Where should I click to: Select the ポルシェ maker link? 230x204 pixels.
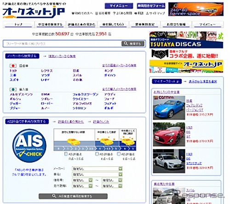coord(16,99)
